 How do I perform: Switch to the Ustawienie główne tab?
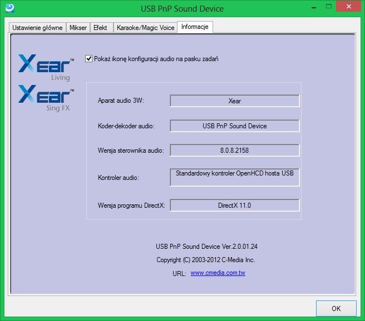[x=37, y=28]
